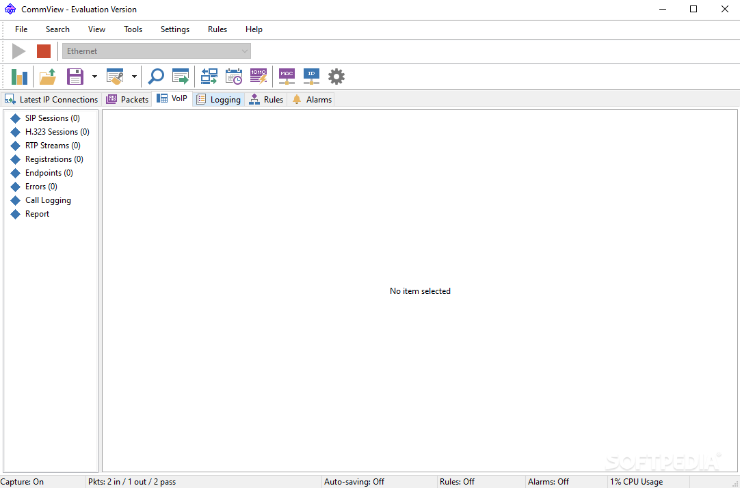740x488 pixels.
Task: Minimize the CommView window
Action: 661,9
